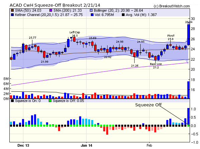Screen dimensions: 200x149
Task: Click the 24.98 price label
Action: pos(120,42)
